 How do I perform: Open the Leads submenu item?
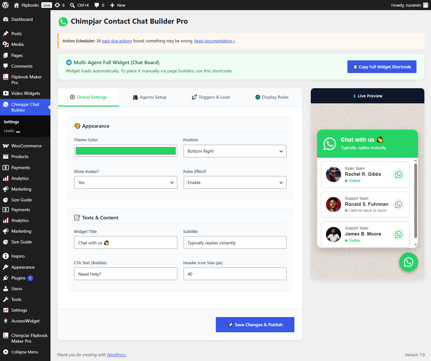[x=12, y=131]
